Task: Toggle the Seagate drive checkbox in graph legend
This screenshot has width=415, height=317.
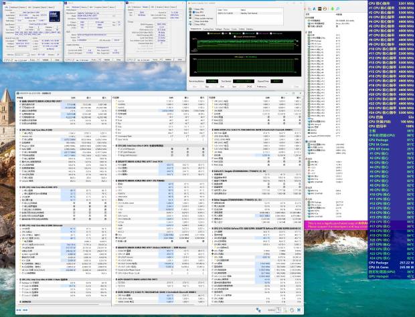Action: pyautogui.click(x=235, y=37)
